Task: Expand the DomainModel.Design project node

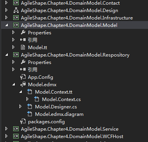Action: (x=6, y=10)
